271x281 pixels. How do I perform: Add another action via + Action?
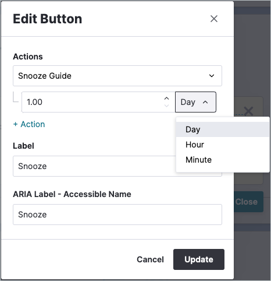pyautogui.click(x=29, y=124)
